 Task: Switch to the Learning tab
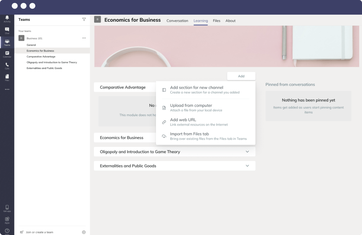point(200,21)
